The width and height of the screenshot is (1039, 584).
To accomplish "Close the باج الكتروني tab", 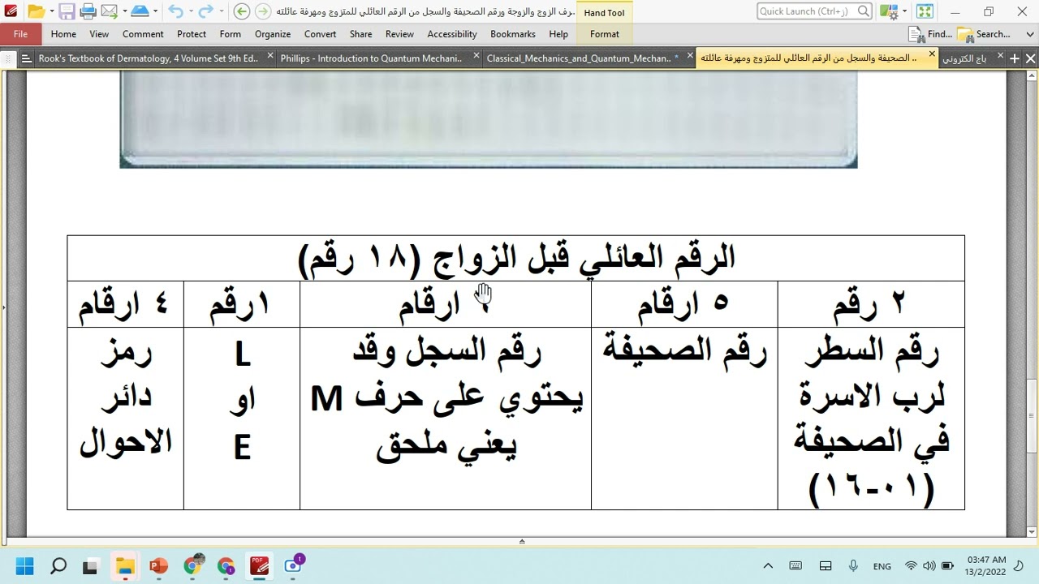I will pyautogui.click(x=1000, y=56).
